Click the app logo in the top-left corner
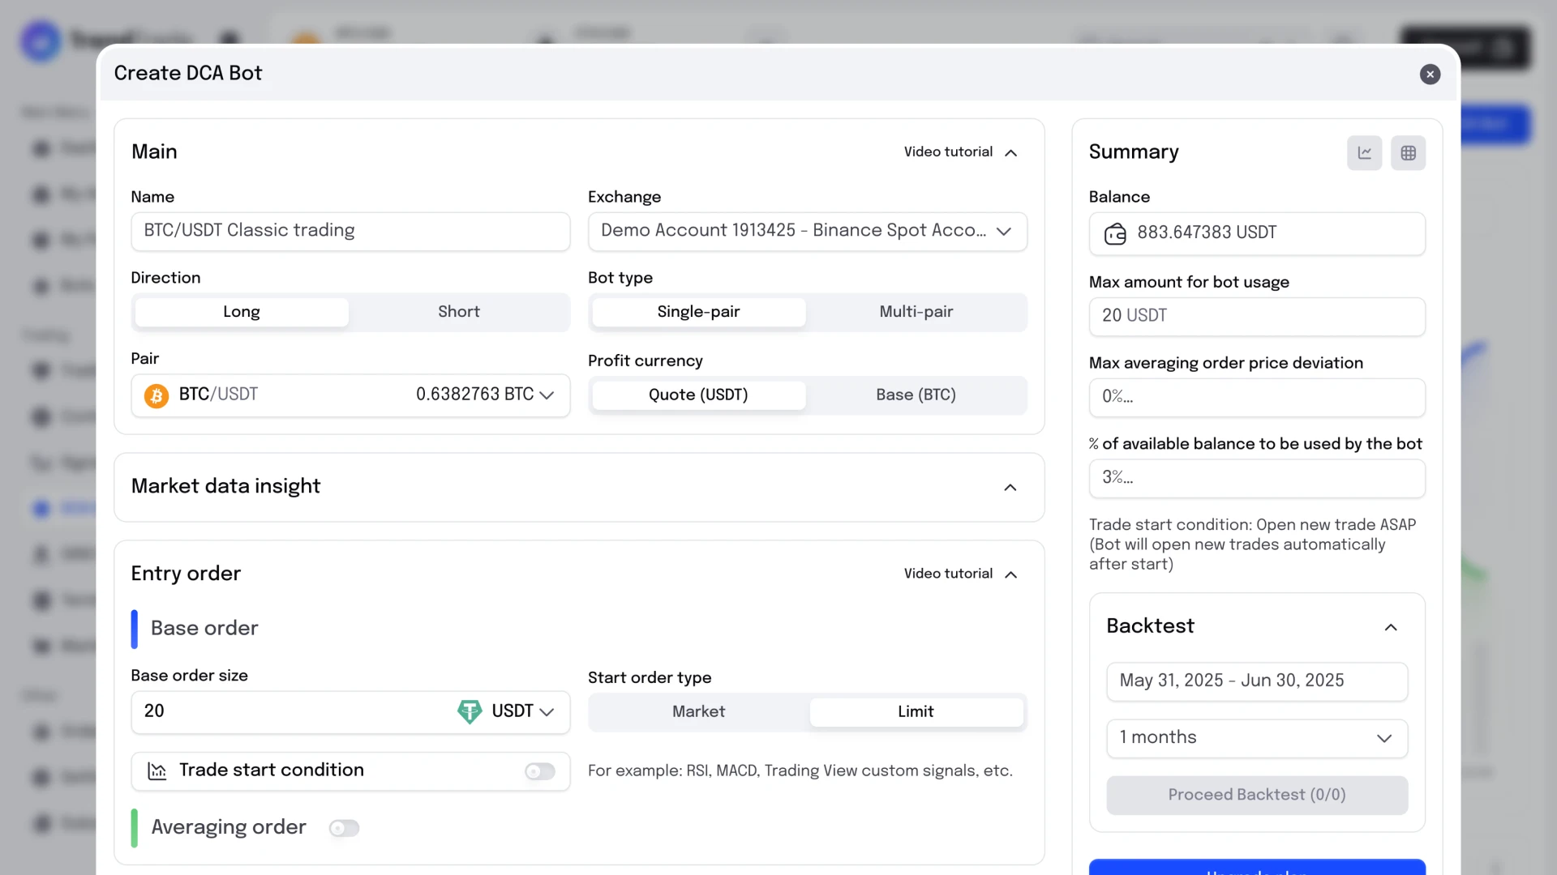 click(41, 41)
